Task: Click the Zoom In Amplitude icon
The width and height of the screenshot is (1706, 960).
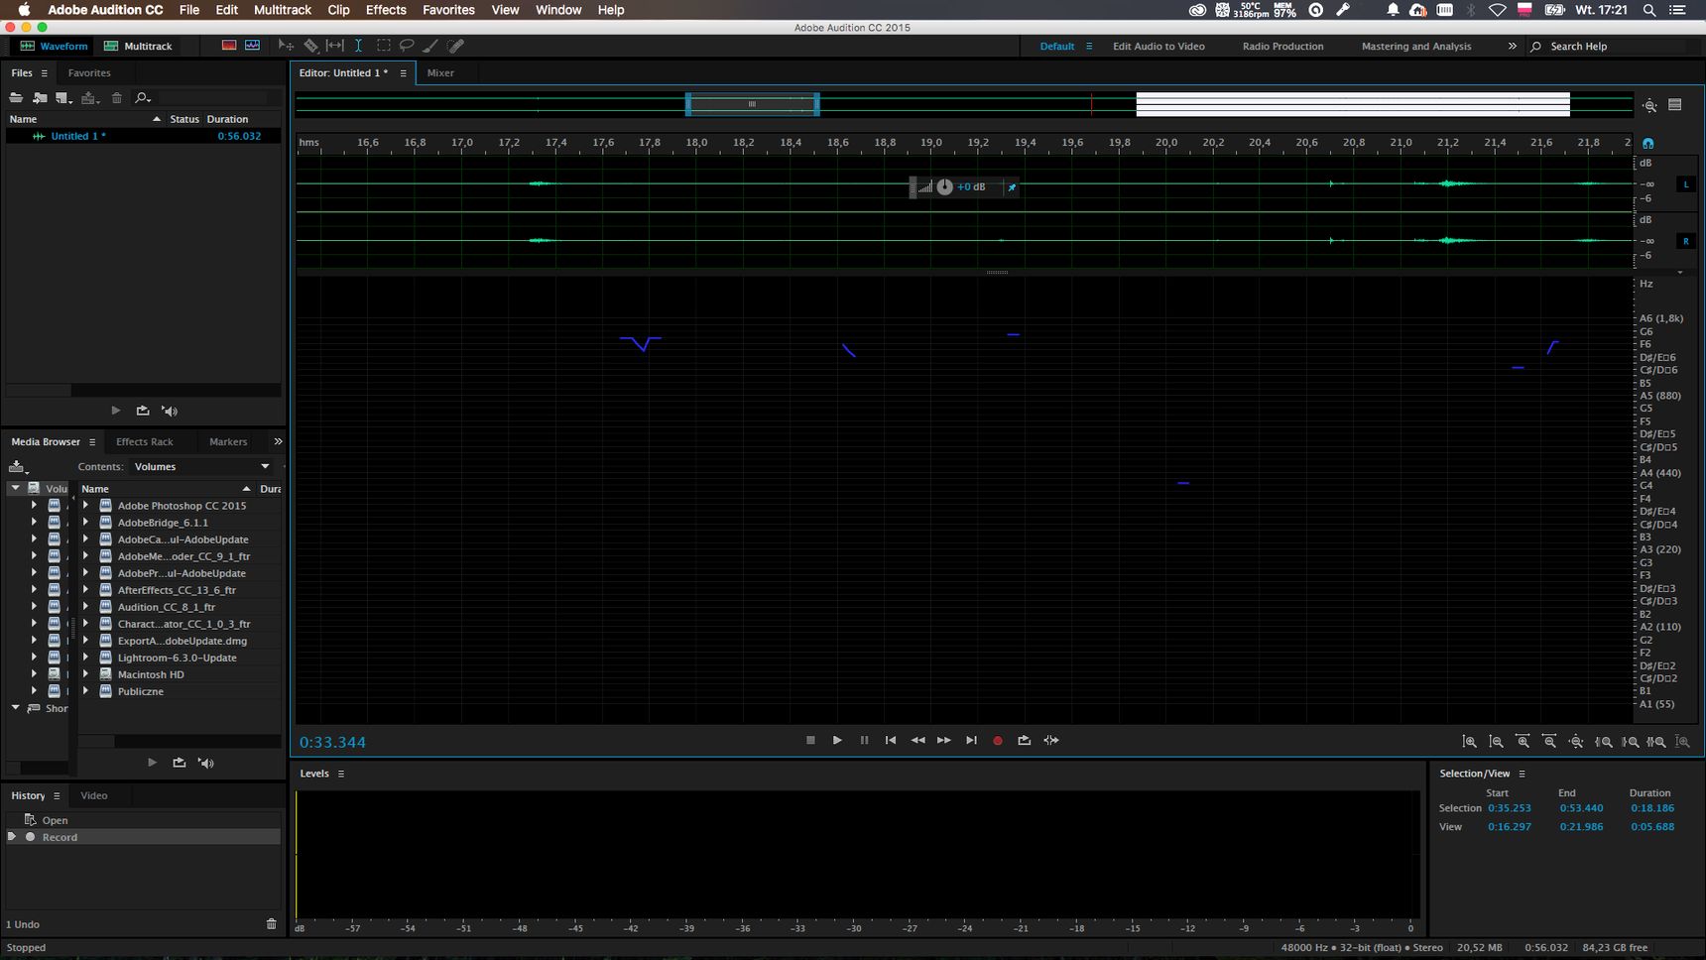Action: (1470, 742)
